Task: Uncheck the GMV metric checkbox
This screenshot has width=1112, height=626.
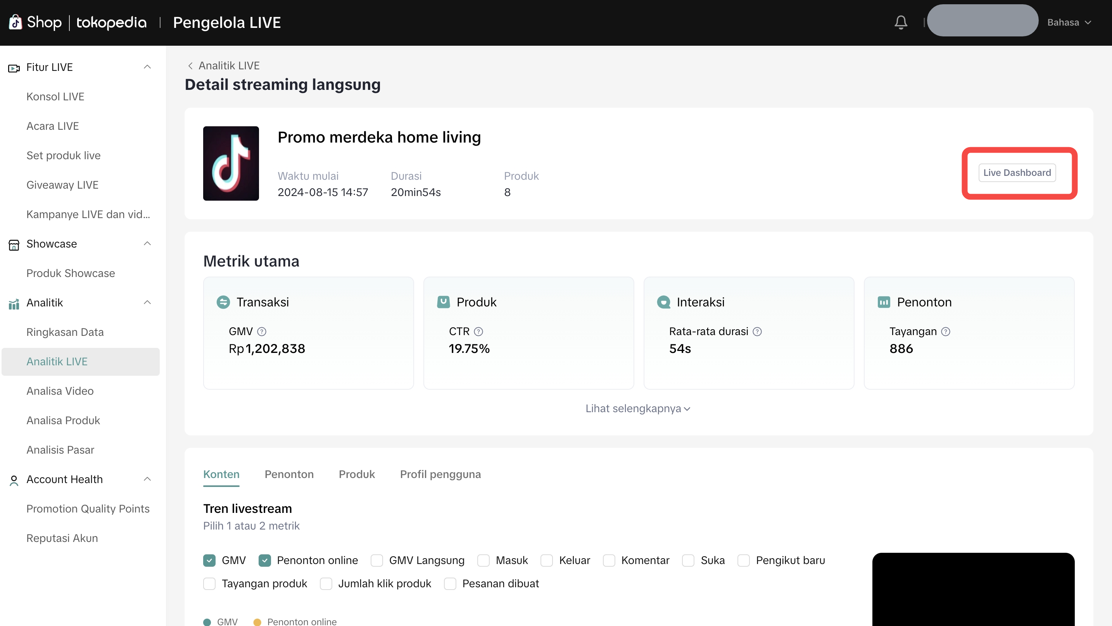Action: click(209, 561)
